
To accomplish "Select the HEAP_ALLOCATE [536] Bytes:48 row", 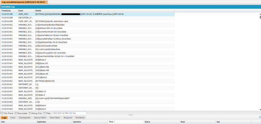I will [x=87, y=74].
